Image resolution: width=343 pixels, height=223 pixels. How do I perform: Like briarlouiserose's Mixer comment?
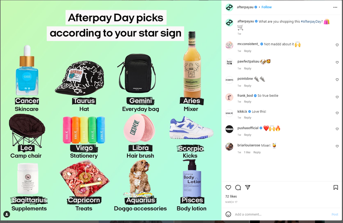click(337, 146)
